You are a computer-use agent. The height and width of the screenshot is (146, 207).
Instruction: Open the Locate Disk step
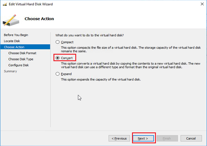tap(12, 41)
